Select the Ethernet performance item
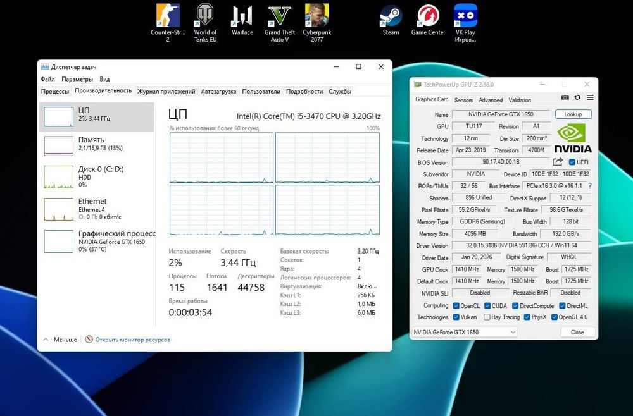Screen dimensions: 633x416 point(97,209)
